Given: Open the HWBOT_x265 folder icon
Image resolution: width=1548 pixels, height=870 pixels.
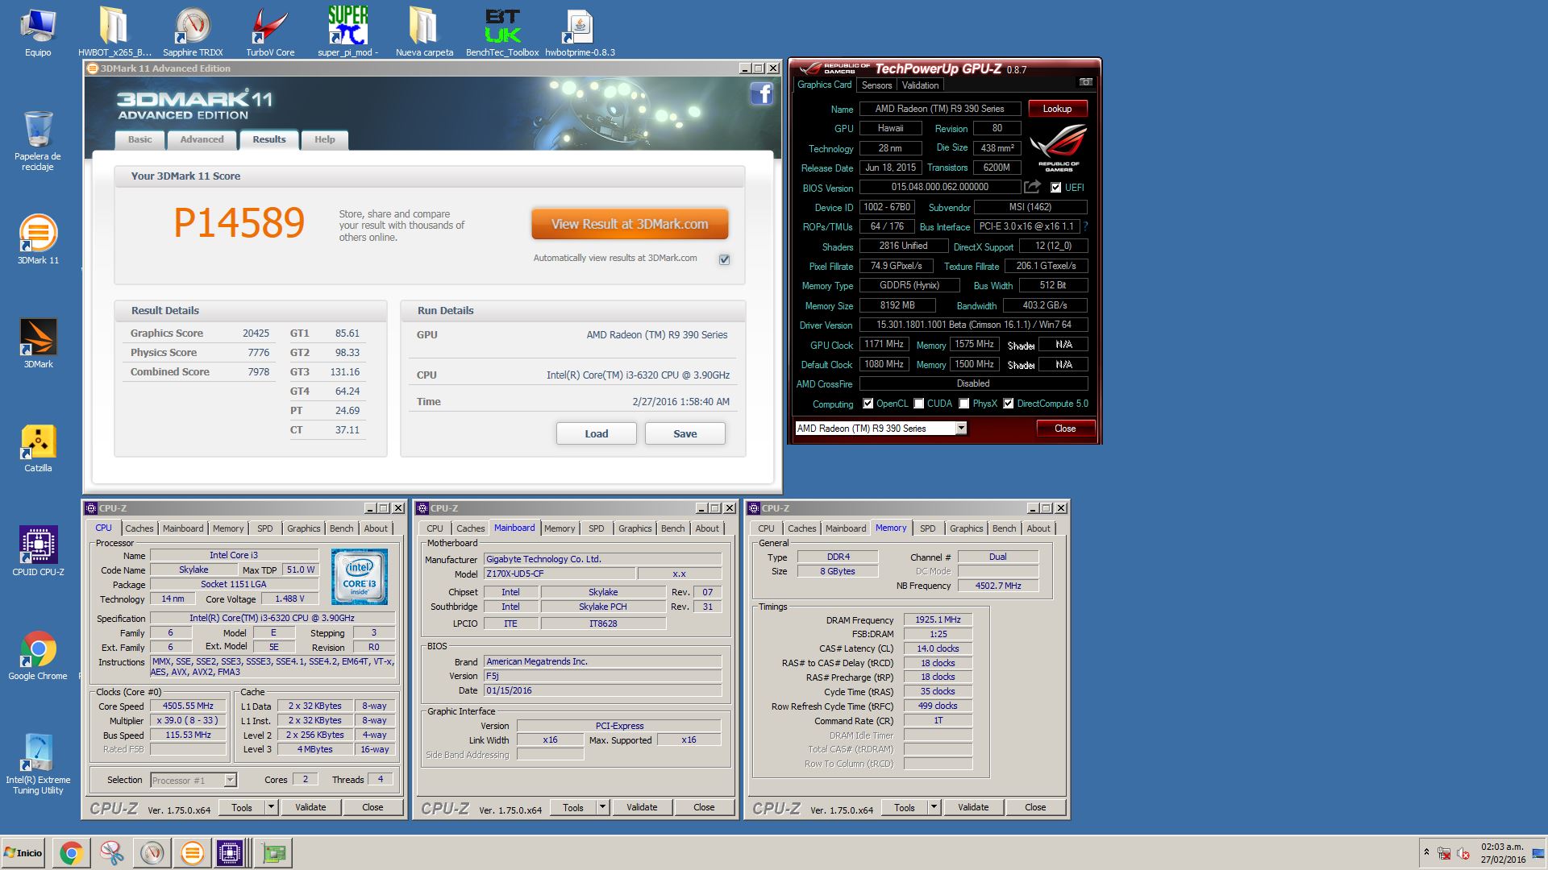Looking at the screenshot, I should click(114, 32).
